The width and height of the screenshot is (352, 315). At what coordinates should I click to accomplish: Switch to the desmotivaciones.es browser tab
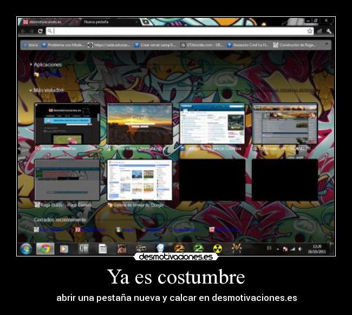(x=49, y=22)
